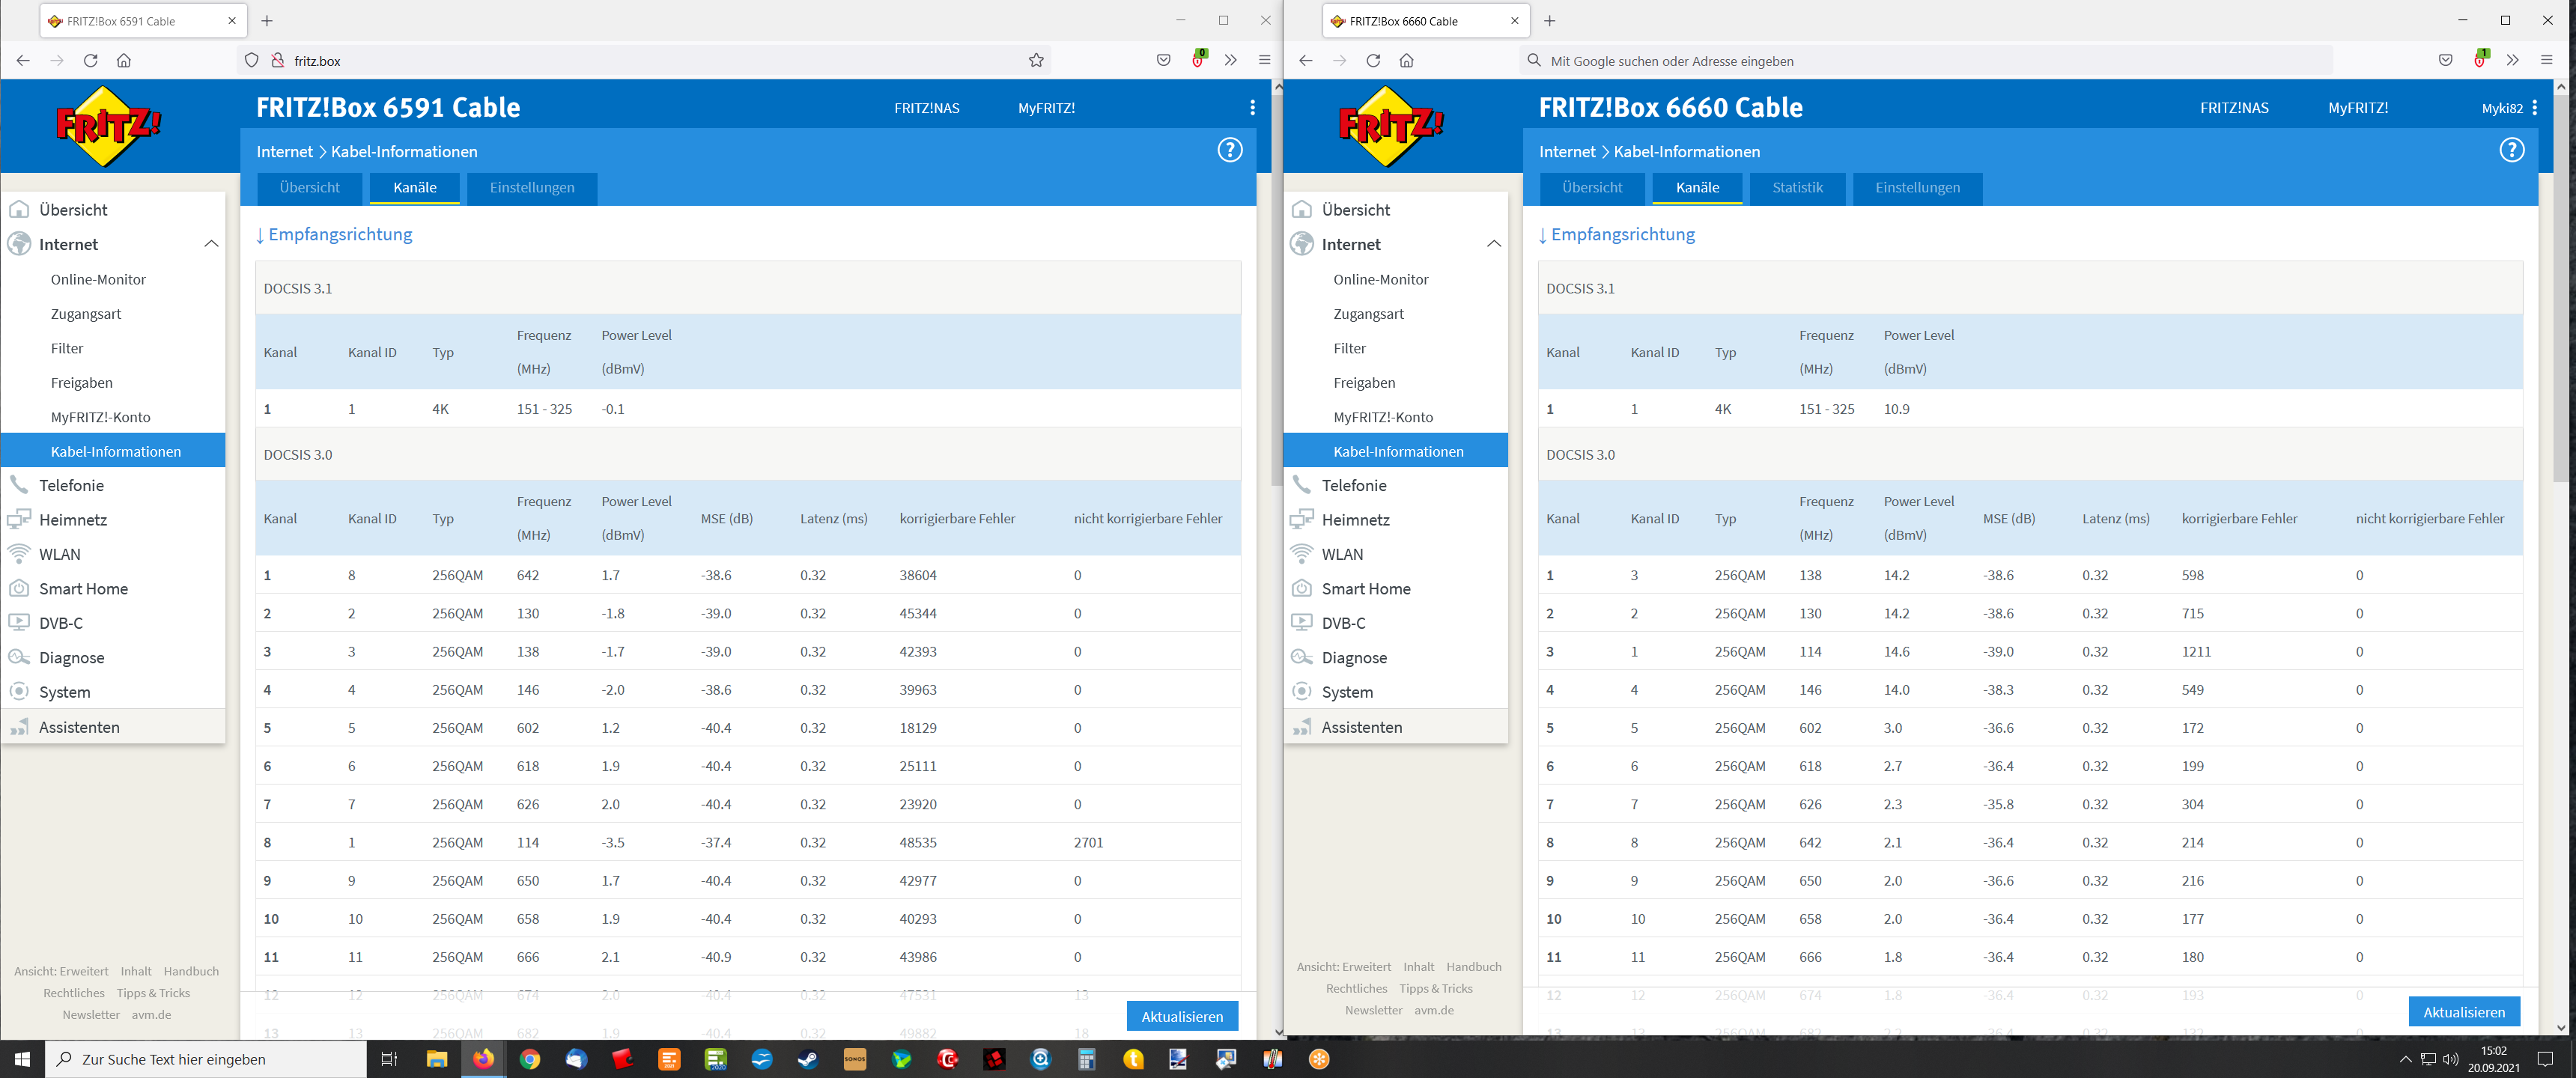2576x1078 pixels.
Task: Switch to the Statistik tab
Action: 1797,188
